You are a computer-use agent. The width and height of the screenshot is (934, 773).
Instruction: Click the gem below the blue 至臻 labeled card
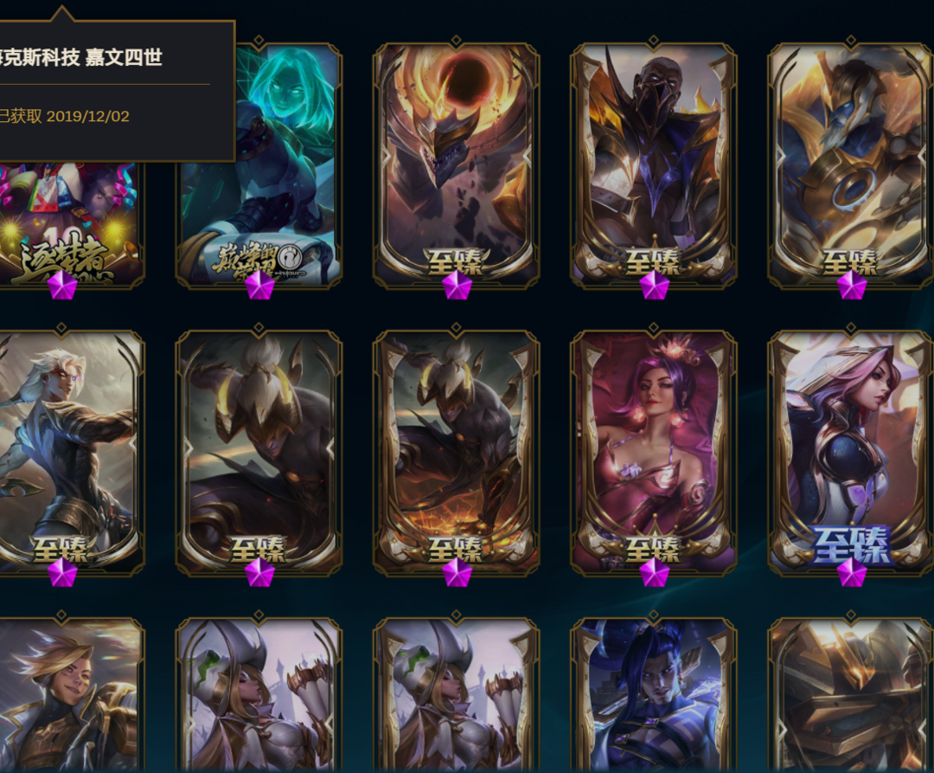click(x=851, y=572)
